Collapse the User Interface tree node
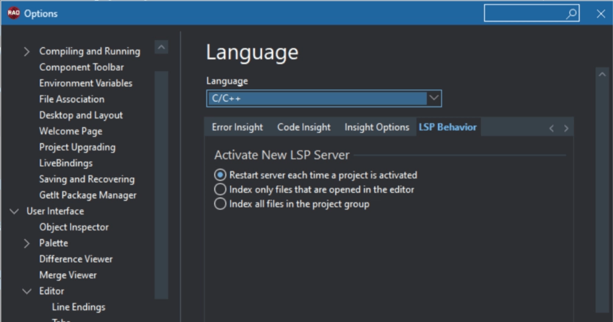613x322 pixels. tap(14, 211)
